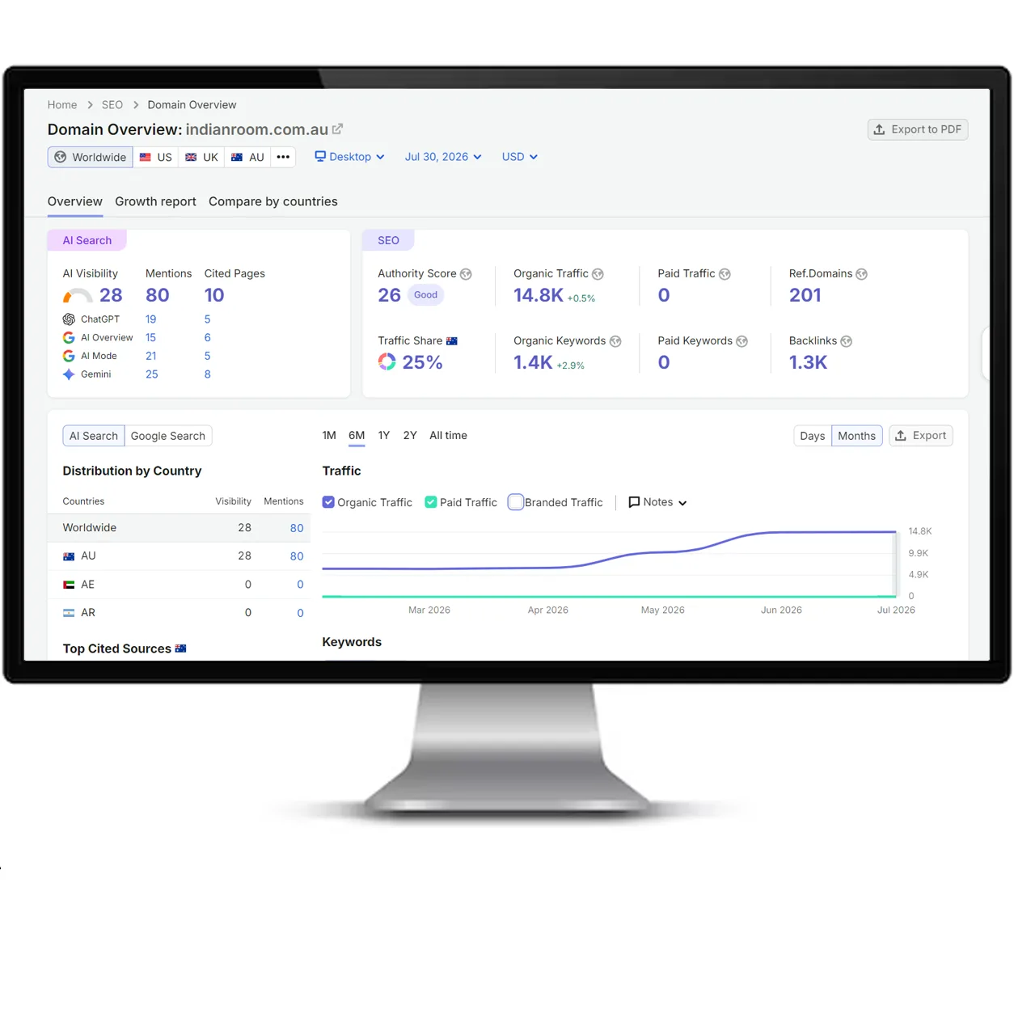Switch chart granularity to Months

tap(856, 436)
